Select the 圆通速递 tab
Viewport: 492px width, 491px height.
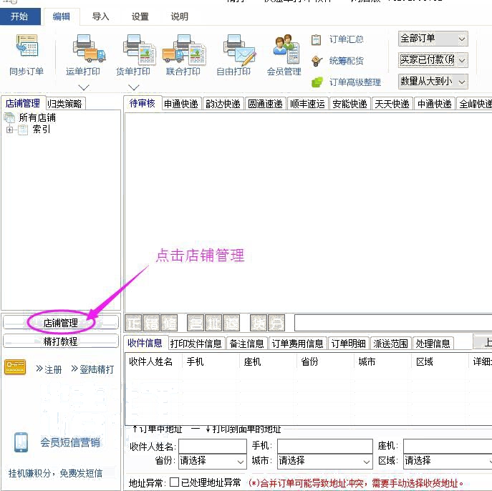pos(266,104)
